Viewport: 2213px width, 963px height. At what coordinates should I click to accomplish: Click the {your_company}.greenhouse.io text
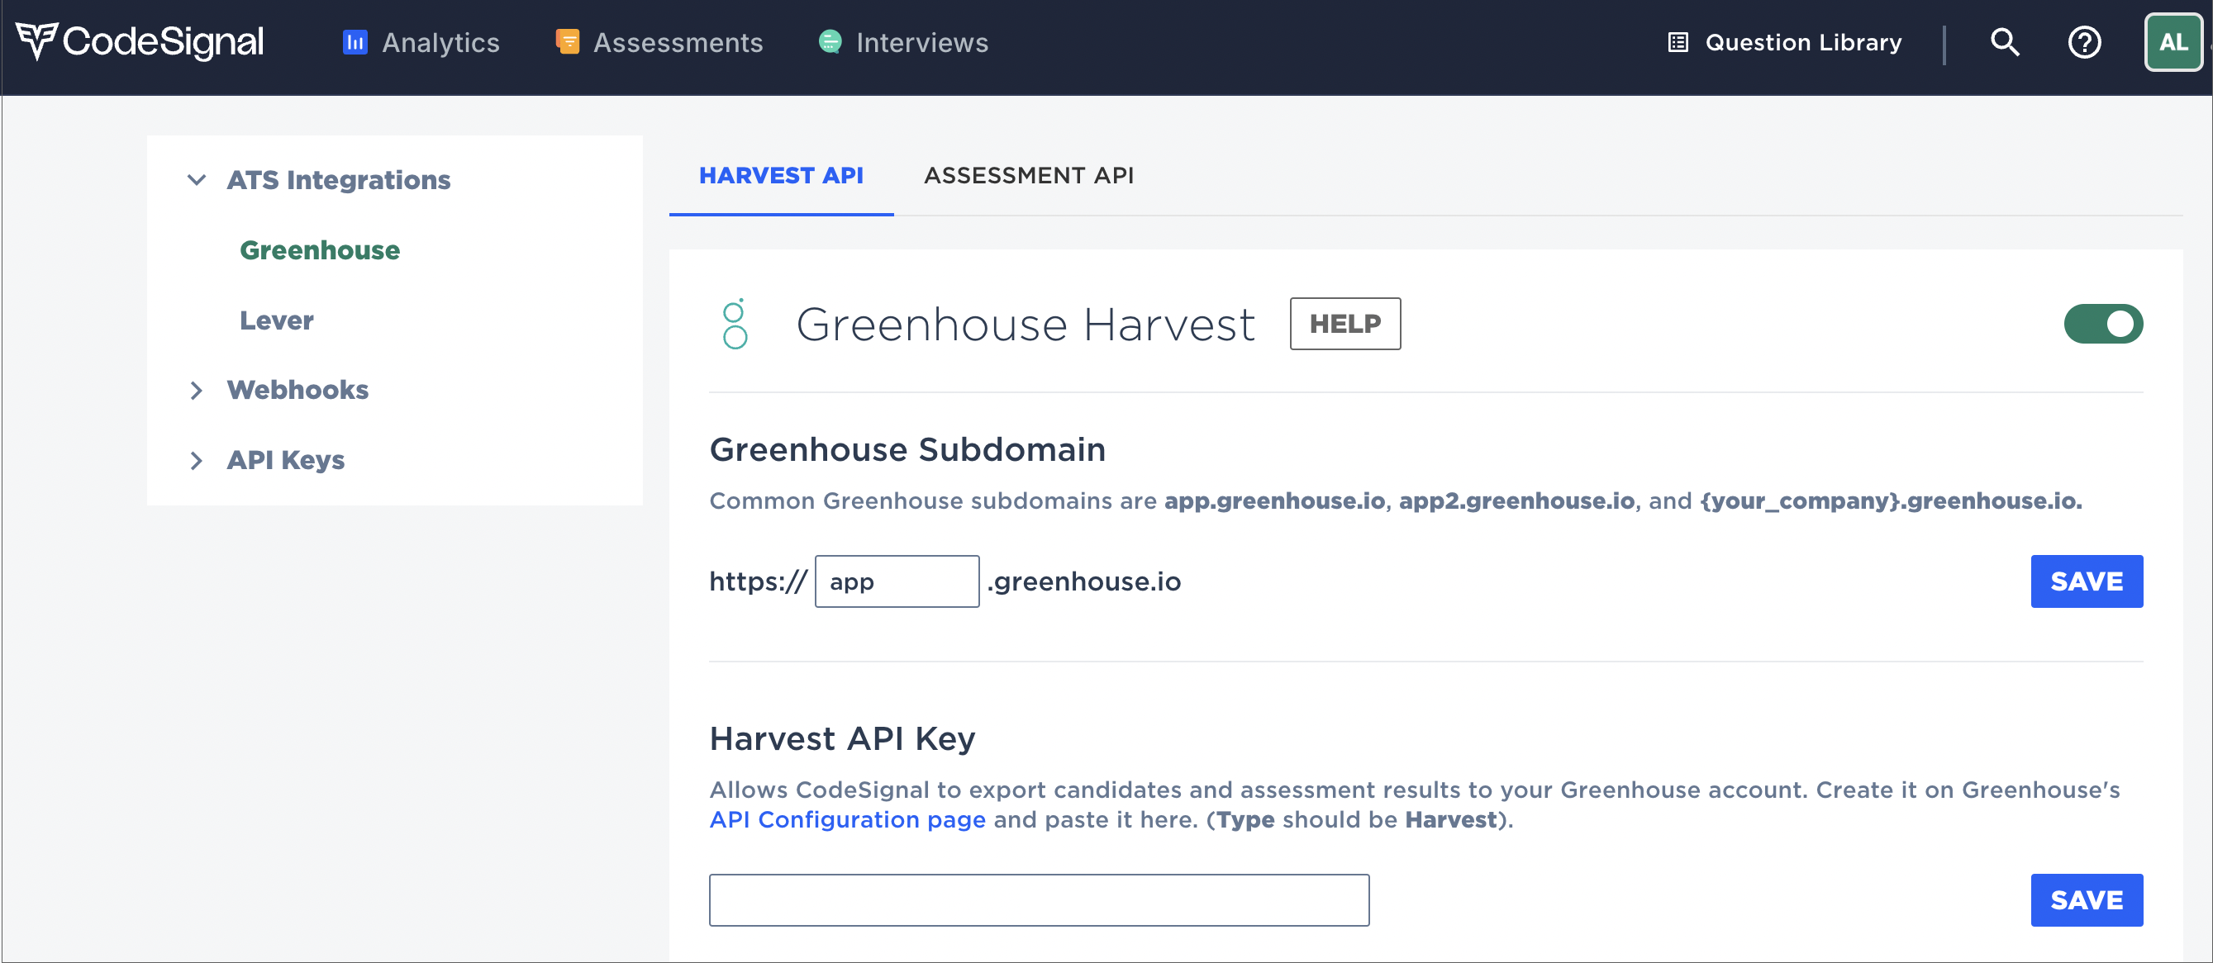[1890, 500]
